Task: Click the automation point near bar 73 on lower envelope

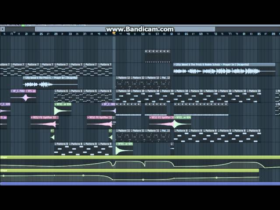Action: pyautogui.click(x=217, y=178)
